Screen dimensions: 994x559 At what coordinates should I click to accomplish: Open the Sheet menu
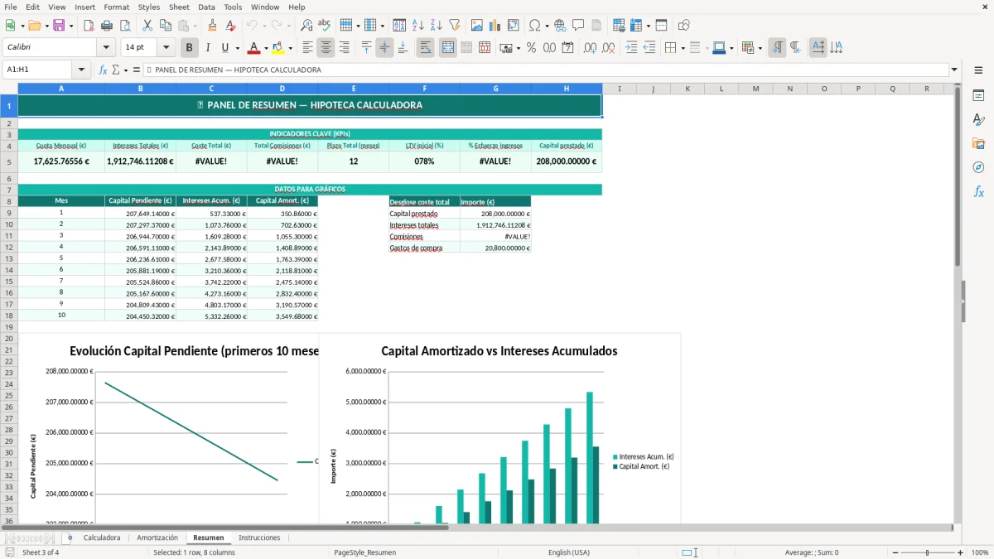click(179, 7)
